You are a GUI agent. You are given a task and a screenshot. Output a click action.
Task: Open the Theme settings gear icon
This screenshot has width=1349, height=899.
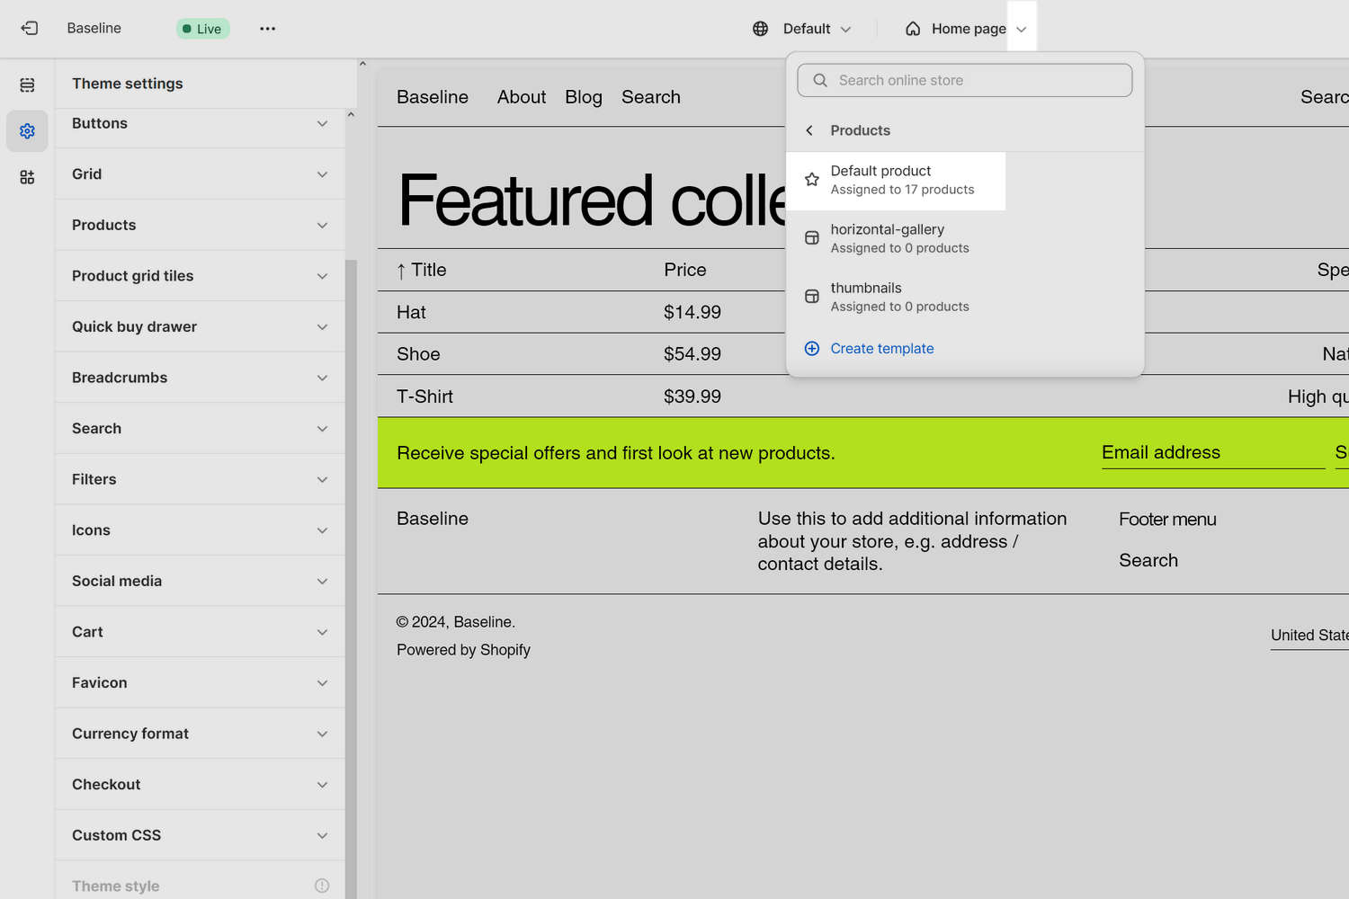click(27, 131)
